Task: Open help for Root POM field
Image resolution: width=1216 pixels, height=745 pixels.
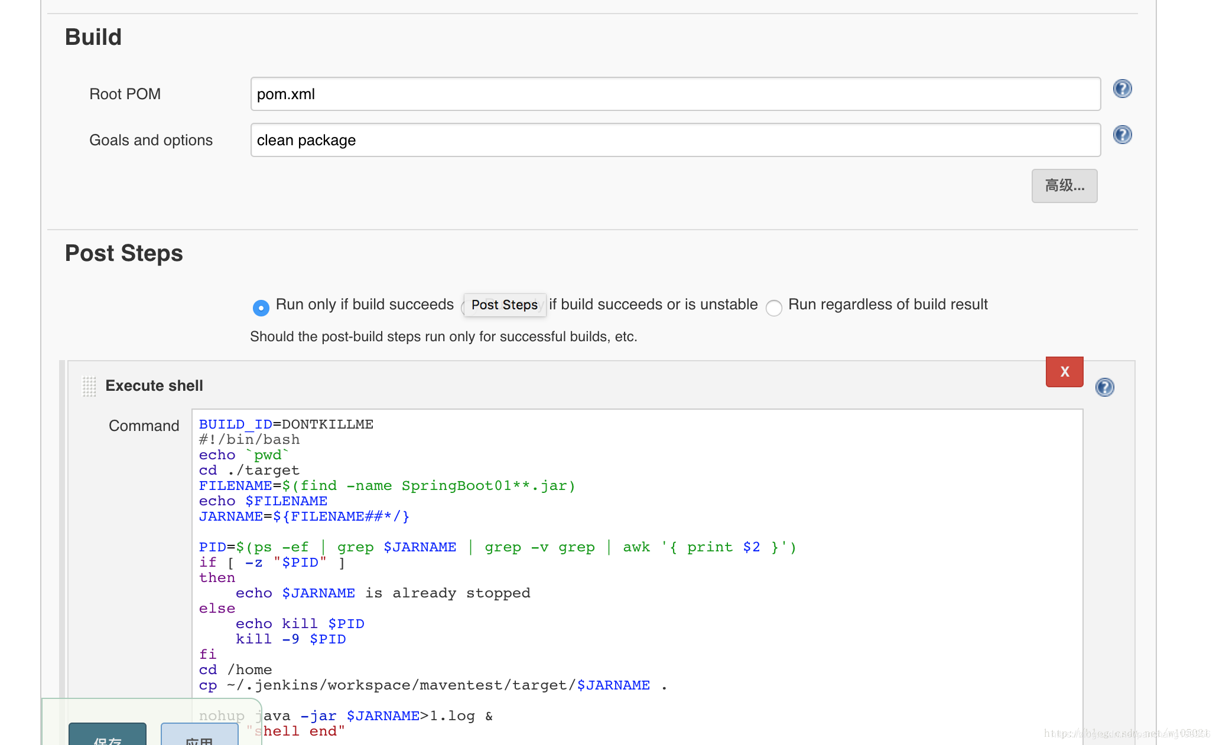Action: coord(1122,89)
